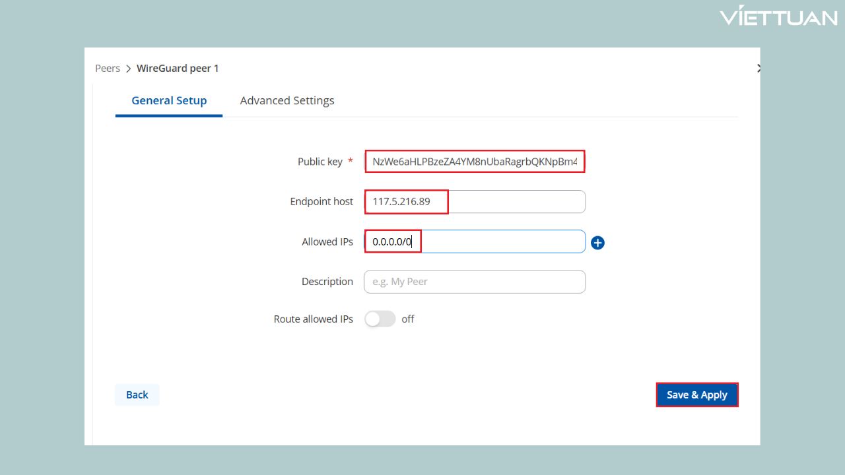
Task: Click the Route allowed IPs label
Action: [313, 319]
